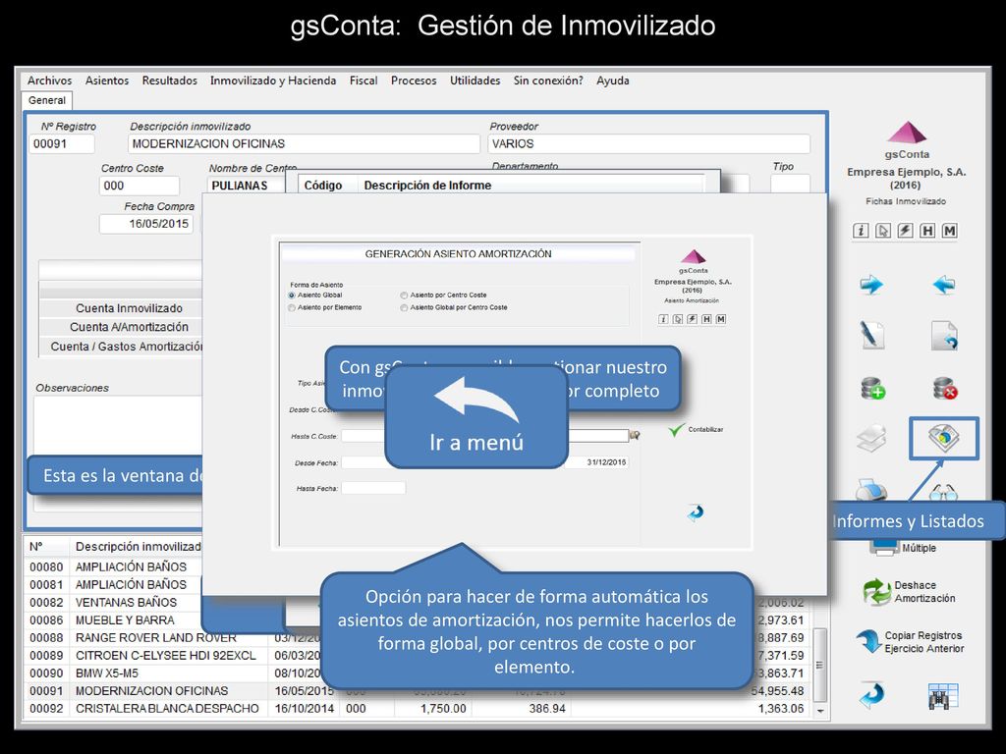Select the row 00089 CITROEN C-ELYSEE HDI 92EXCL
Image resolution: width=1006 pixels, height=754 pixels.
click(417, 655)
